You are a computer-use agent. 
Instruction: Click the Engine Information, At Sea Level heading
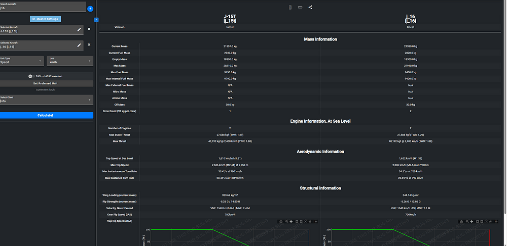tap(320, 121)
